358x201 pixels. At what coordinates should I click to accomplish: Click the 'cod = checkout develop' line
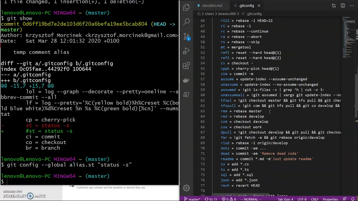[x=244, y=122]
